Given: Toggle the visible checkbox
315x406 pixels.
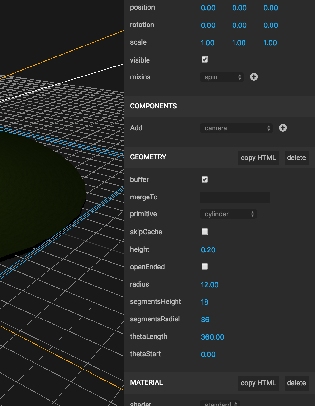Looking at the screenshot, I should click(x=205, y=59).
